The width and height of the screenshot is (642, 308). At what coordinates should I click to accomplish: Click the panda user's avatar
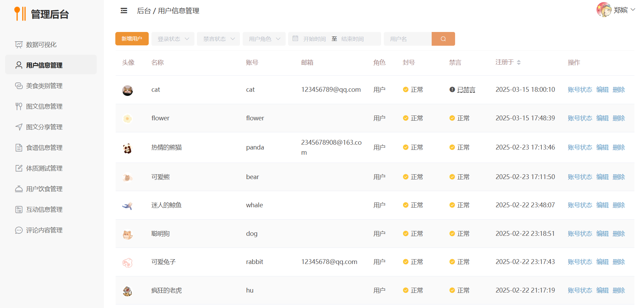(x=128, y=148)
